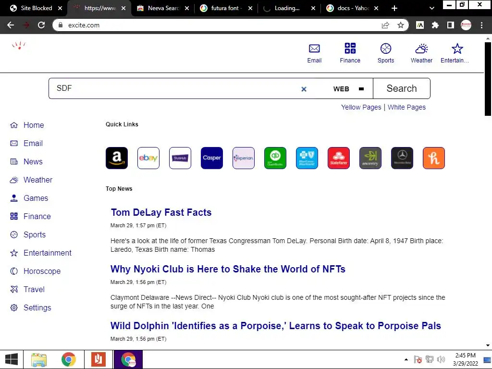Screen dimensions: 492x369
Task: Open the Honey quick link icon
Action: [434, 158]
